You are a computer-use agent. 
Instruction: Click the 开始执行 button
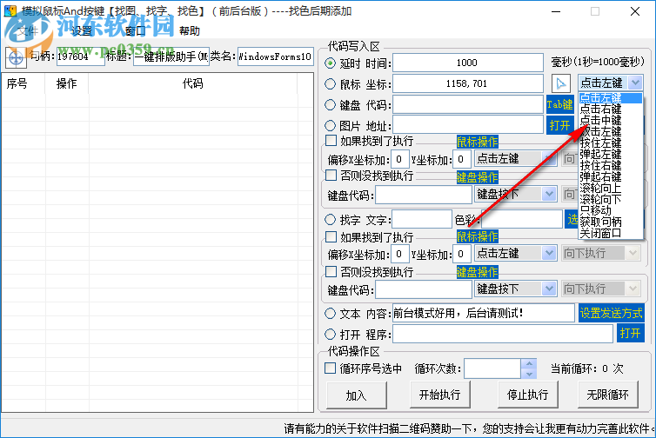point(440,395)
